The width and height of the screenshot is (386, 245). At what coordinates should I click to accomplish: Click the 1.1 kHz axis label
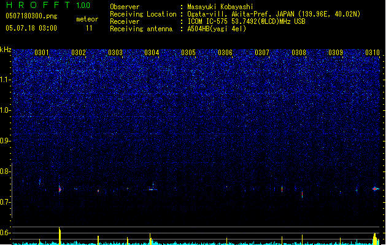[x=5, y=80]
